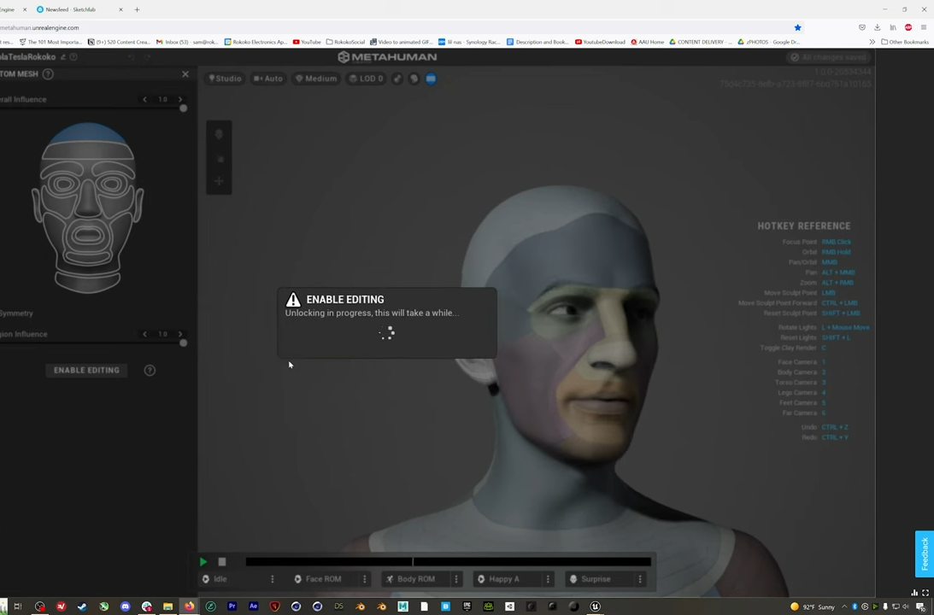Close the Custom Mesh panel
Viewport: 934px width, 615px height.
[x=185, y=73]
